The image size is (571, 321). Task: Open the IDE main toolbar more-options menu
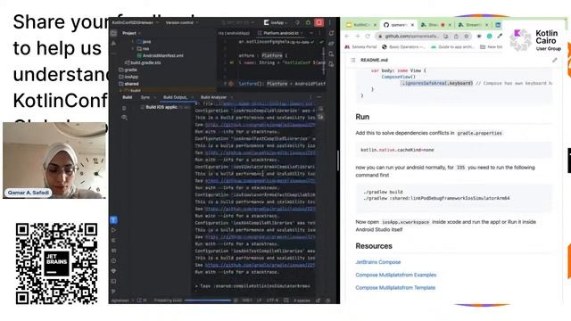pos(330,22)
